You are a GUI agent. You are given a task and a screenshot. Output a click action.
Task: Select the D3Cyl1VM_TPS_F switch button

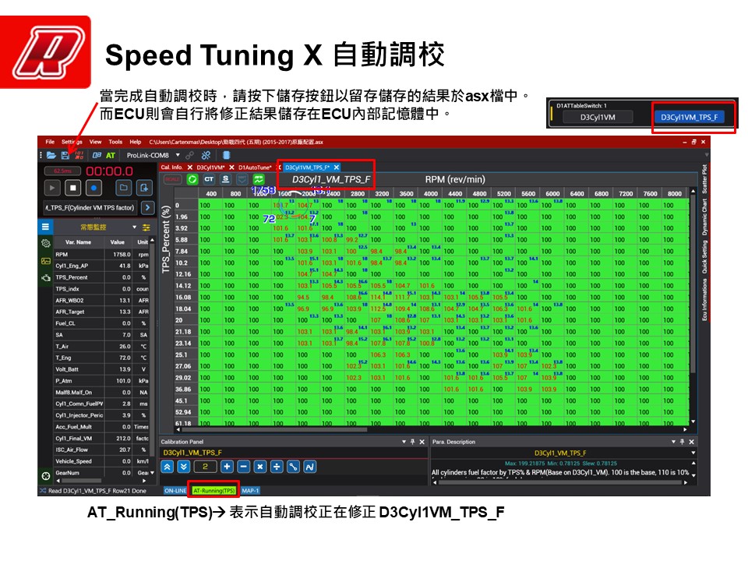[x=690, y=117]
